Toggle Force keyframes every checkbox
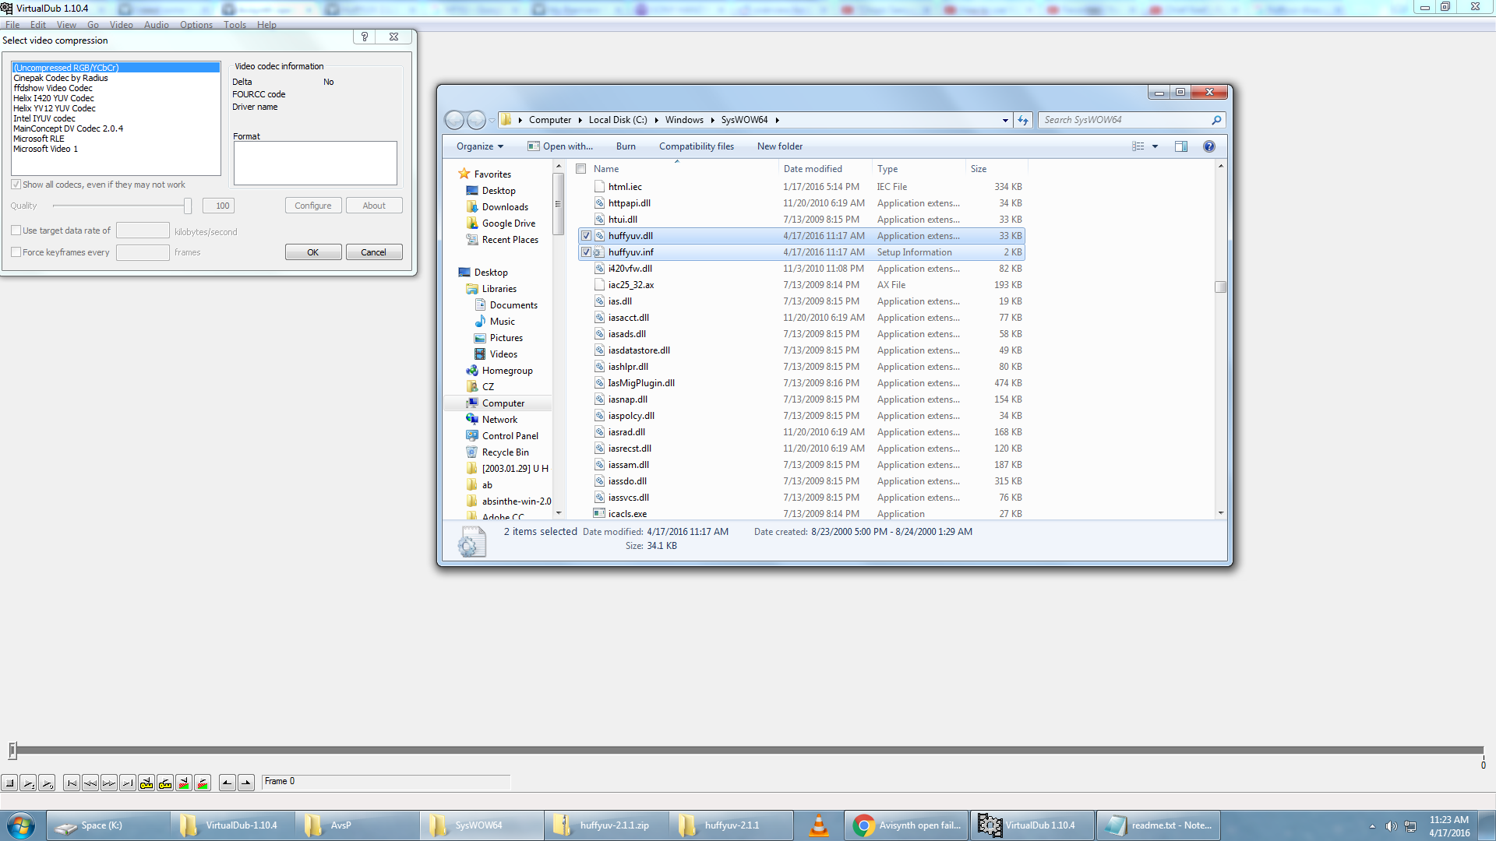The width and height of the screenshot is (1496, 841). [16, 252]
